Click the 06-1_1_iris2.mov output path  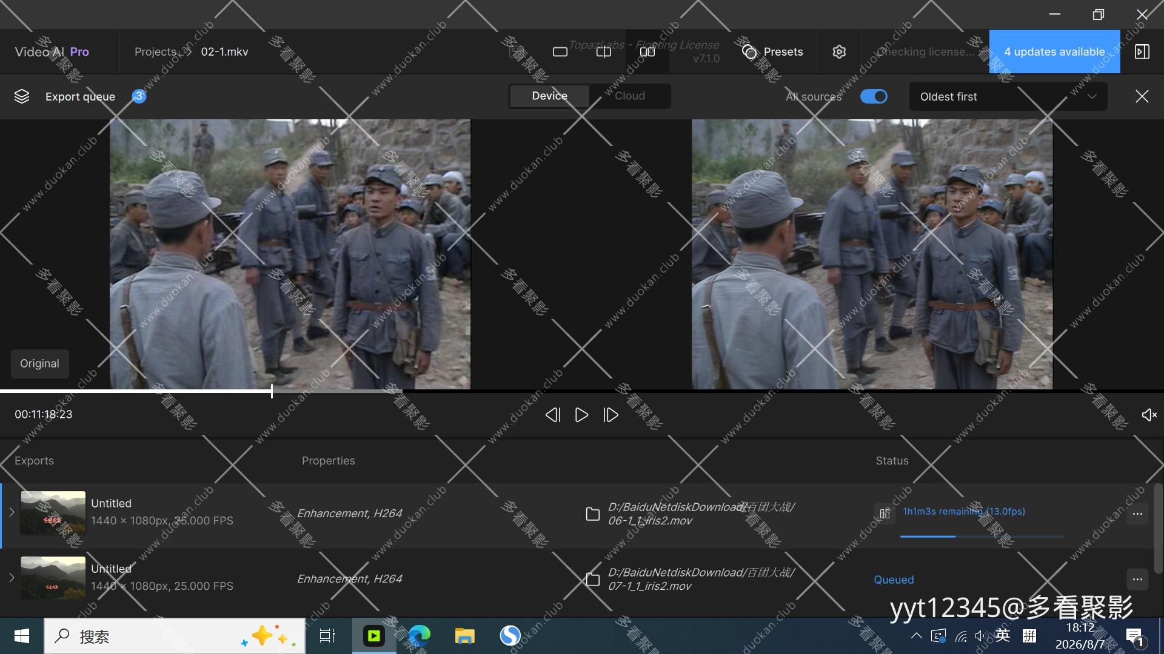pos(701,514)
